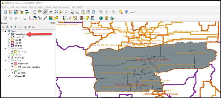Toggle the unsd_06 layer visibility checkbox
Viewport: 221px width, 98px height.
pyautogui.click(x=9, y=46)
